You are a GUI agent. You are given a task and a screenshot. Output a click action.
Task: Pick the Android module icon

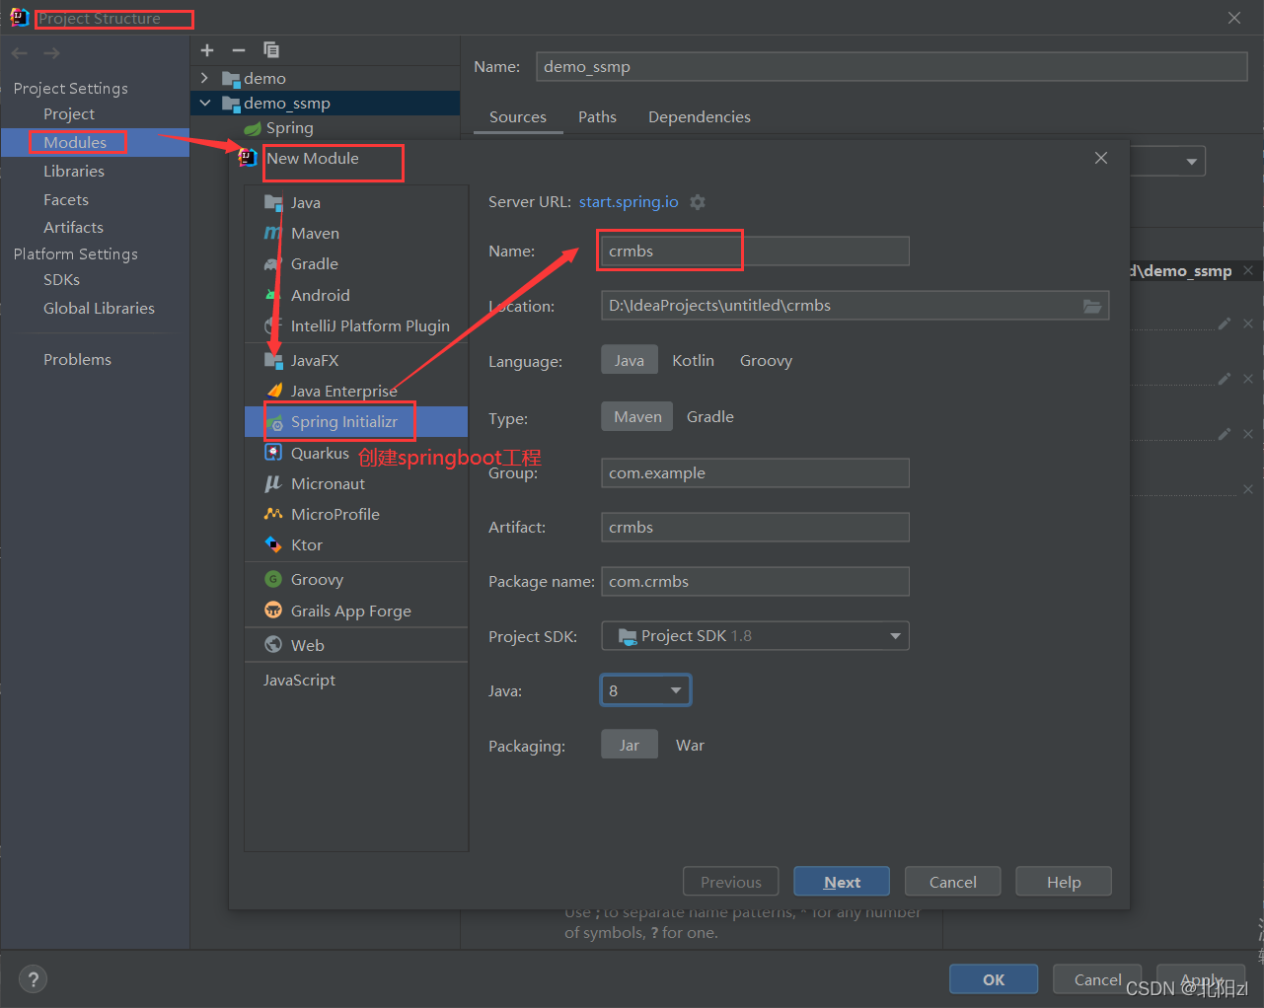(x=273, y=295)
